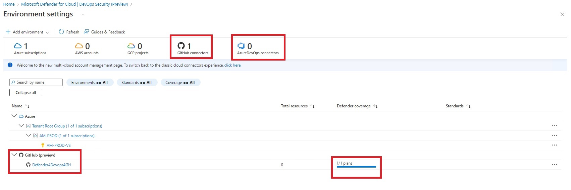This screenshot has height=190, width=571.
Task: Click the AzureDevOps connectors icon
Action: pos(241,46)
